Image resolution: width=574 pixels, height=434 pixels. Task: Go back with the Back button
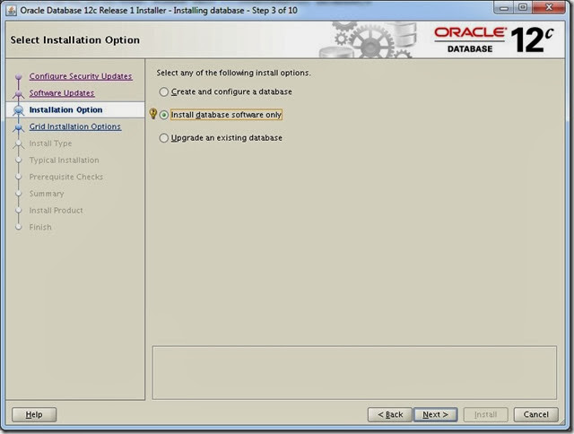point(390,414)
